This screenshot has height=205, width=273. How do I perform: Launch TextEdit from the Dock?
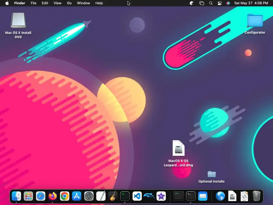101,196
